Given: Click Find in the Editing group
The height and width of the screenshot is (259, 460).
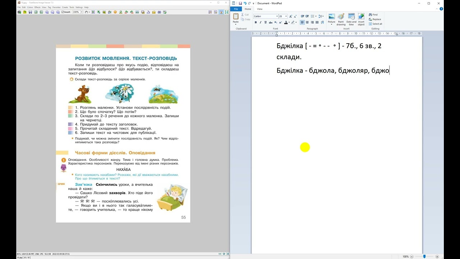Looking at the screenshot, I should pos(373,15).
